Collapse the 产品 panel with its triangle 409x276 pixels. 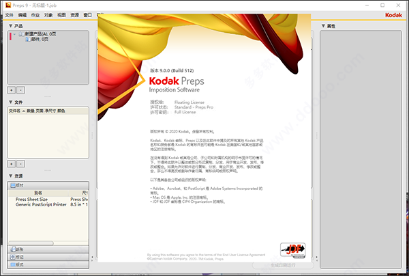coord(10,26)
